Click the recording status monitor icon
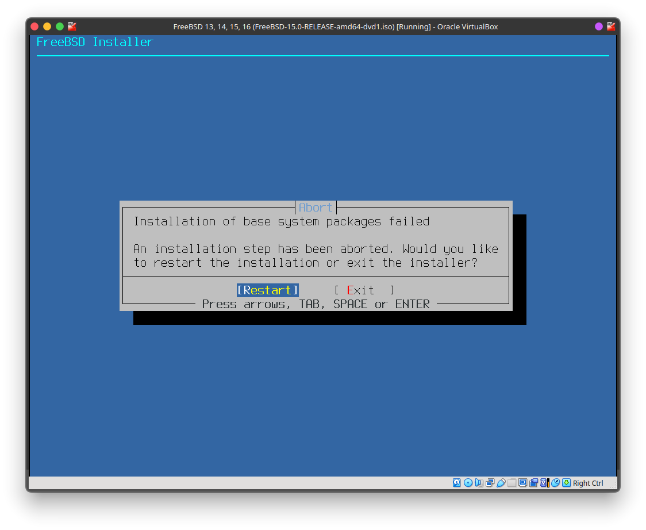Viewport: 646px width, 530px height. (533, 483)
